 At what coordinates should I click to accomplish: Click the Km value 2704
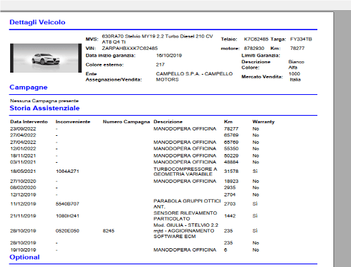point(230,194)
